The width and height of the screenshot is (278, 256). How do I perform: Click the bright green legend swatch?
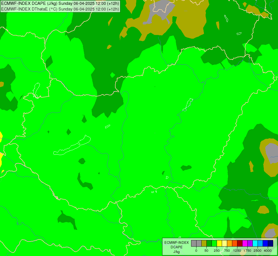pos(214,243)
